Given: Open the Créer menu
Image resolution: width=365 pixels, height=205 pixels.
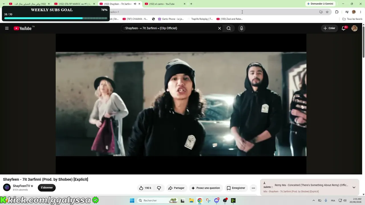Looking at the screenshot, I should click(x=329, y=28).
